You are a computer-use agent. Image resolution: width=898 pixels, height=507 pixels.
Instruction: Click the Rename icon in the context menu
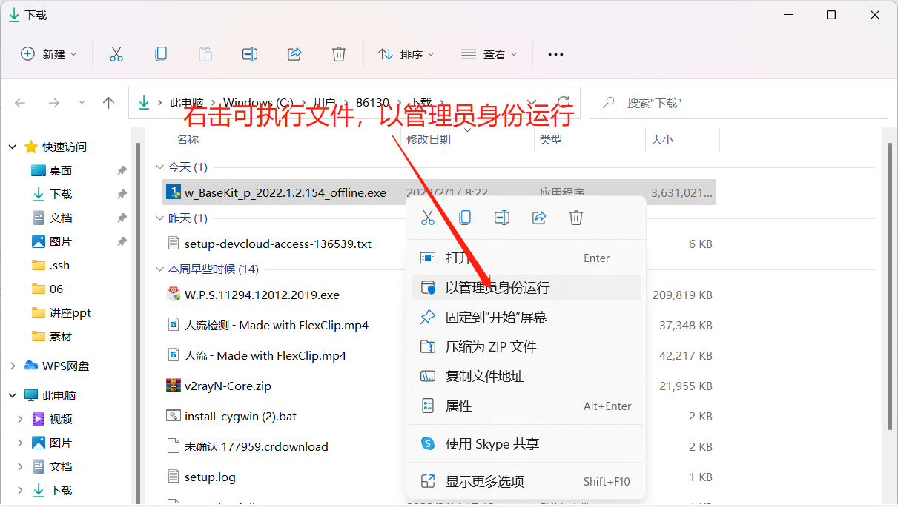(x=502, y=217)
